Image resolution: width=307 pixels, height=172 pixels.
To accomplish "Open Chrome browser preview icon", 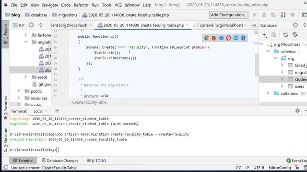I will coord(207,38).
